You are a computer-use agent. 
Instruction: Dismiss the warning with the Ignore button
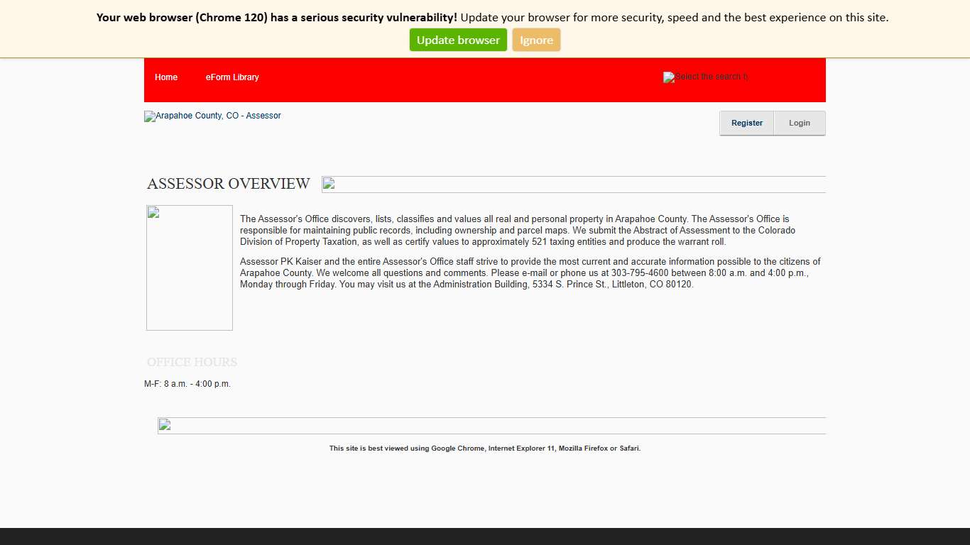tap(536, 40)
